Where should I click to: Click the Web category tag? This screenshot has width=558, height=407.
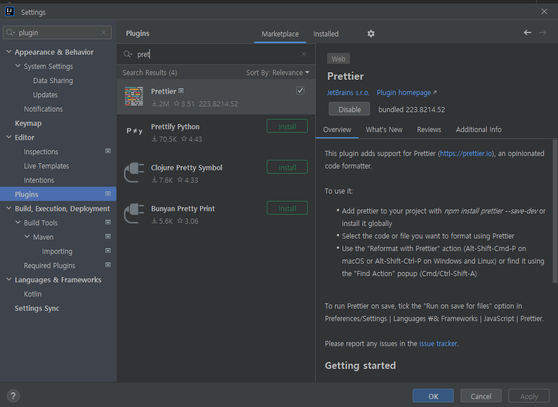[x=339, y=59]
